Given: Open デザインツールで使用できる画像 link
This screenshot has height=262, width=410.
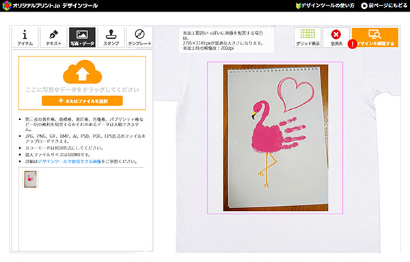Looking at the screenshot, I should 70,162.
